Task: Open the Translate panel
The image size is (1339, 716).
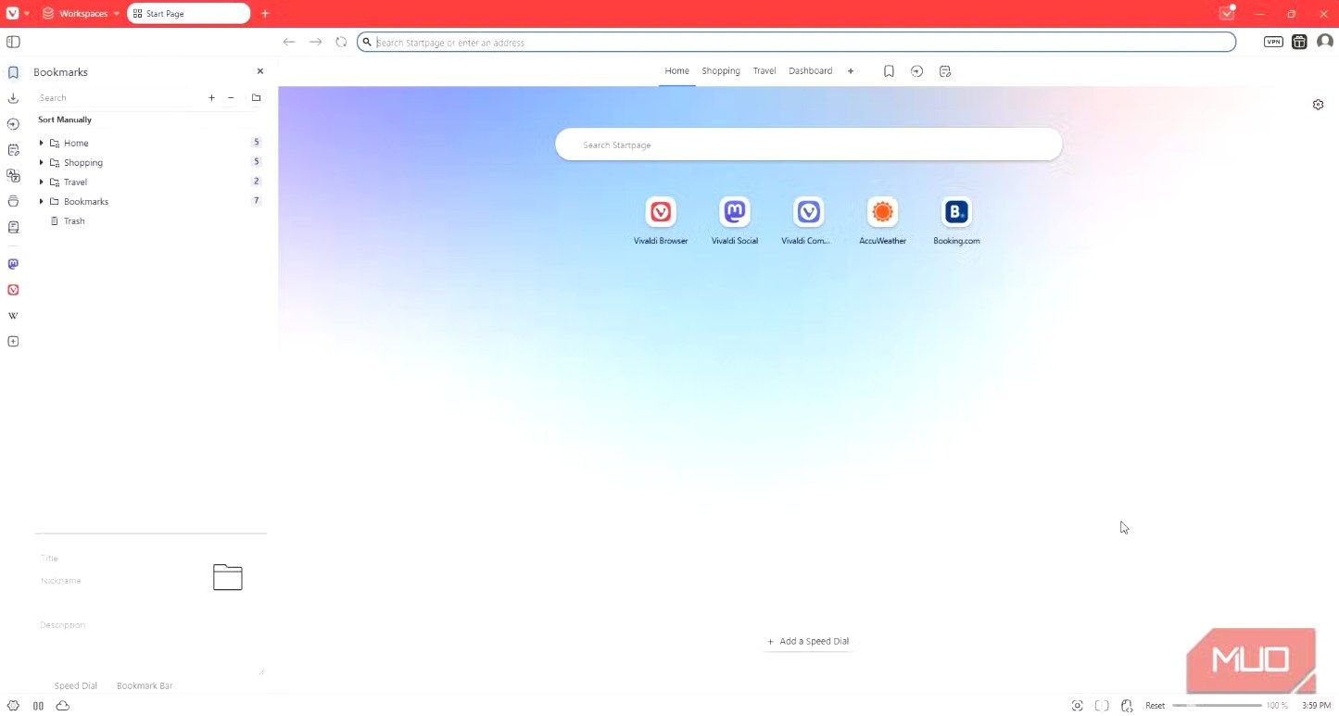Action: point(13,175)
